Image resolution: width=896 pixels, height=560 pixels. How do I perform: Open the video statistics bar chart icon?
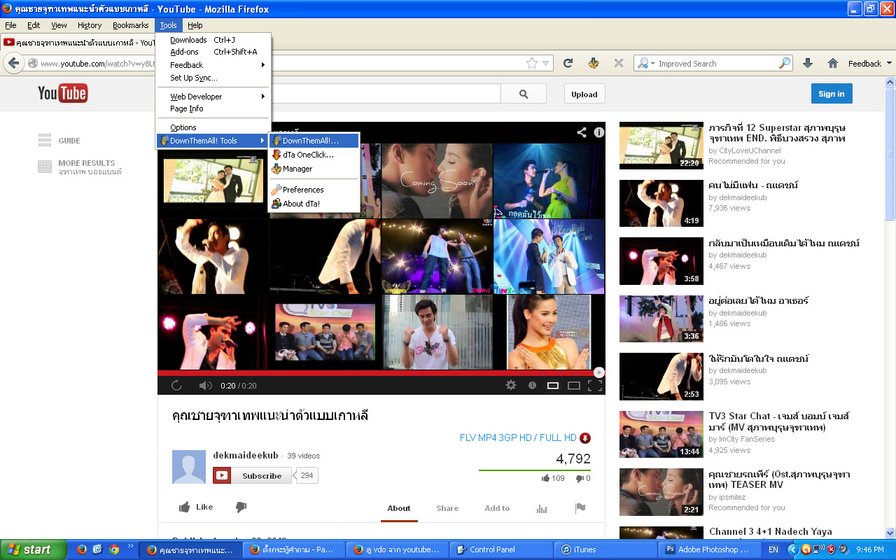[542, 509]
